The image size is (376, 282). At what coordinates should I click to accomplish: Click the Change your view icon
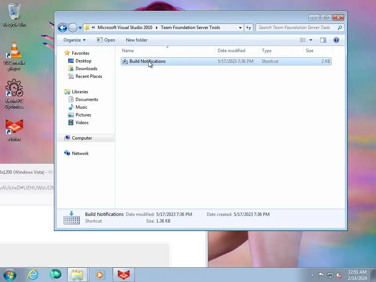pos(303,40)
